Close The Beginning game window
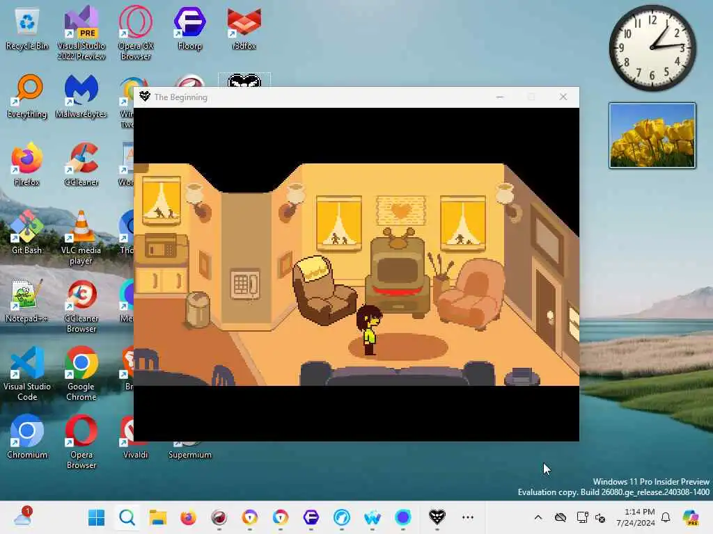This screenshot has width=713, height=534. (563, 97)
